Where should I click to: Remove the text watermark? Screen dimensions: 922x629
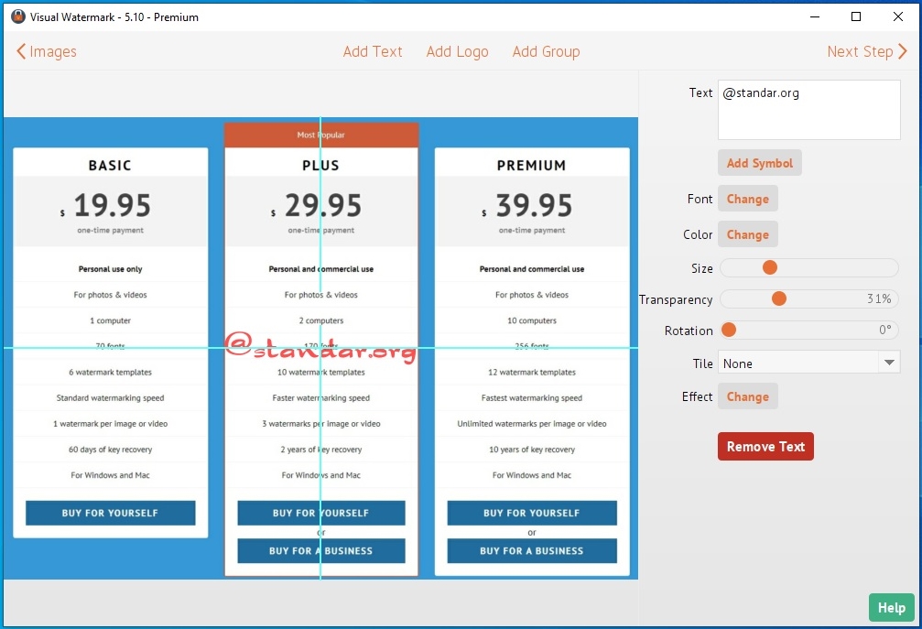[x=765, y=447]
